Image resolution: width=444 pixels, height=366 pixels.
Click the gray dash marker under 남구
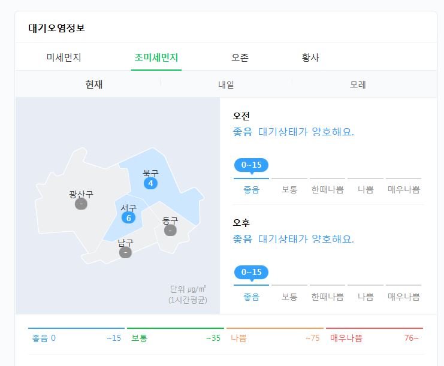(125, 252)
